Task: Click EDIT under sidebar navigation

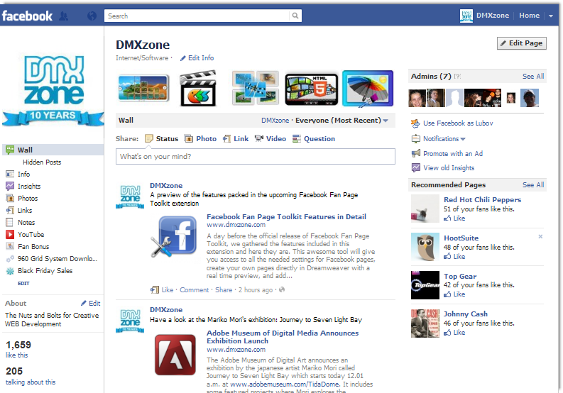Action: pyautogui.click(x=23, y=284)
